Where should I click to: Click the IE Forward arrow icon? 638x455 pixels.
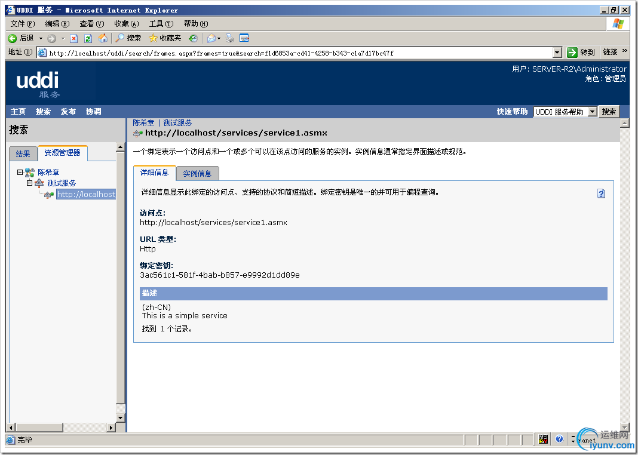[52, 39]
